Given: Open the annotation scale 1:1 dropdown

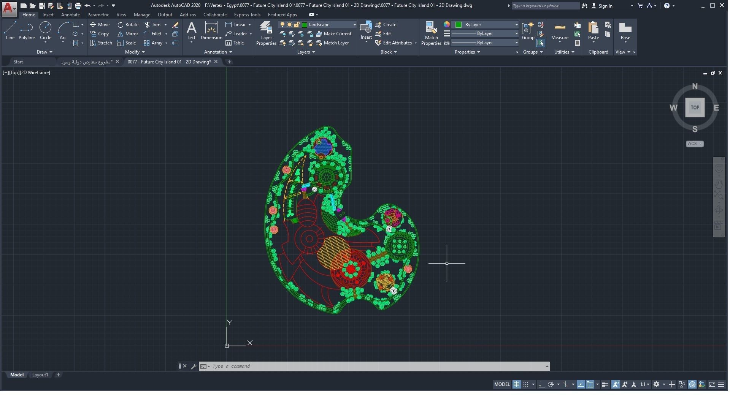Looking at the screenshot, I should point(644,384).
